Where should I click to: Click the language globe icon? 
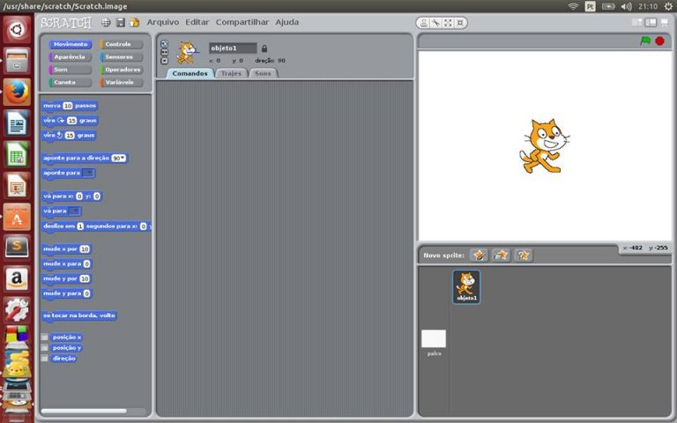click(106, 22)
